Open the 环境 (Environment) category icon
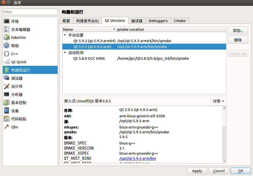The width and height of the screenshot is (253, 176). (x=7, y=21)
